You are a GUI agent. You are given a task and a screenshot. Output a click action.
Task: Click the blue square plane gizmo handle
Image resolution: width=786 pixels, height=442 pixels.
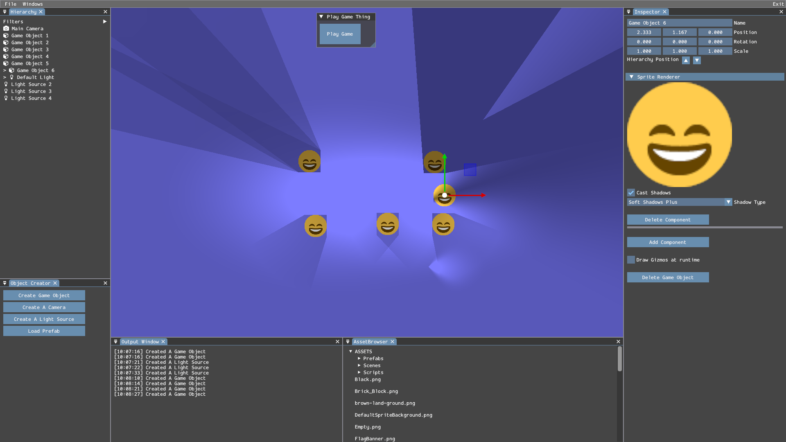(470, 169)
